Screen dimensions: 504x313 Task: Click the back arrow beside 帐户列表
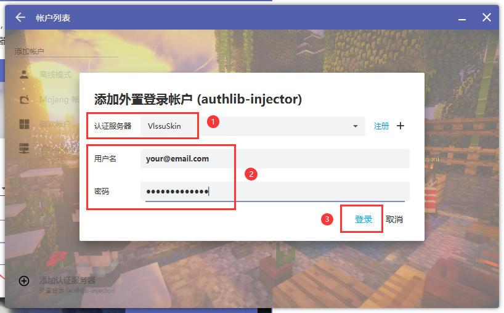tap(20, 17)
